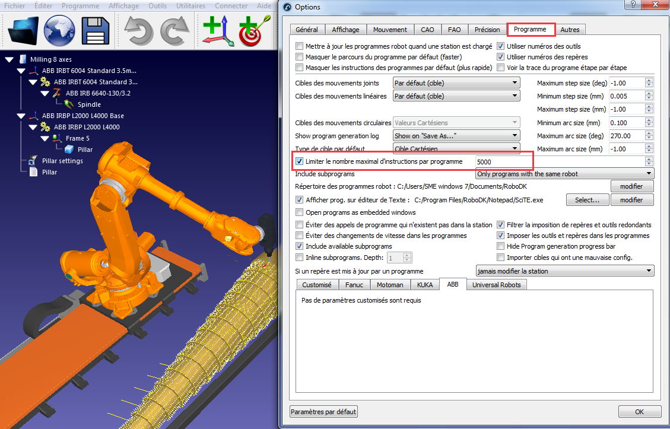
Task: Select the Universal Robots tab
Action: tap(497, 285)
